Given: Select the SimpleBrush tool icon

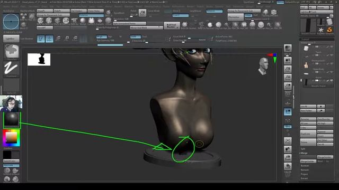Looking at the screenshot, I should click(329, 30).
